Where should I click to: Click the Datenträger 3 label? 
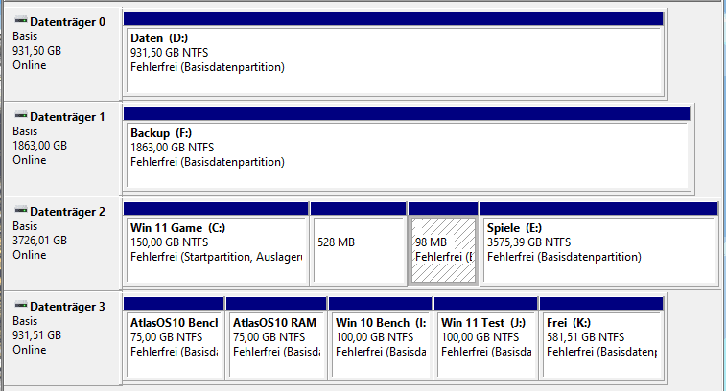click(x=67, y=307)
